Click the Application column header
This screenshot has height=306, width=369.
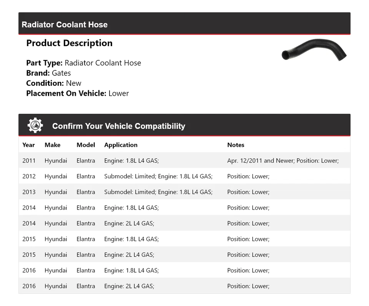pos(121,145)
